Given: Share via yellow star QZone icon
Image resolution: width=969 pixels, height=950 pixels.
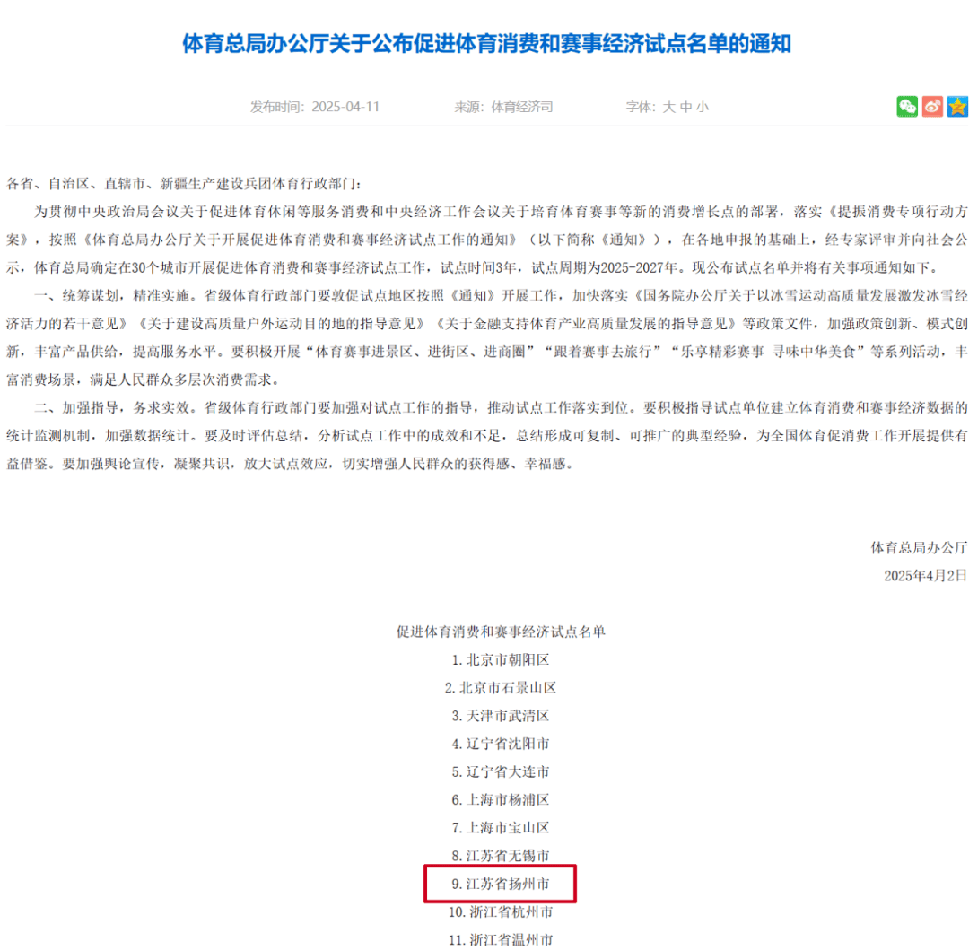Looking at the screenshot, I should [x=957, y=106].
